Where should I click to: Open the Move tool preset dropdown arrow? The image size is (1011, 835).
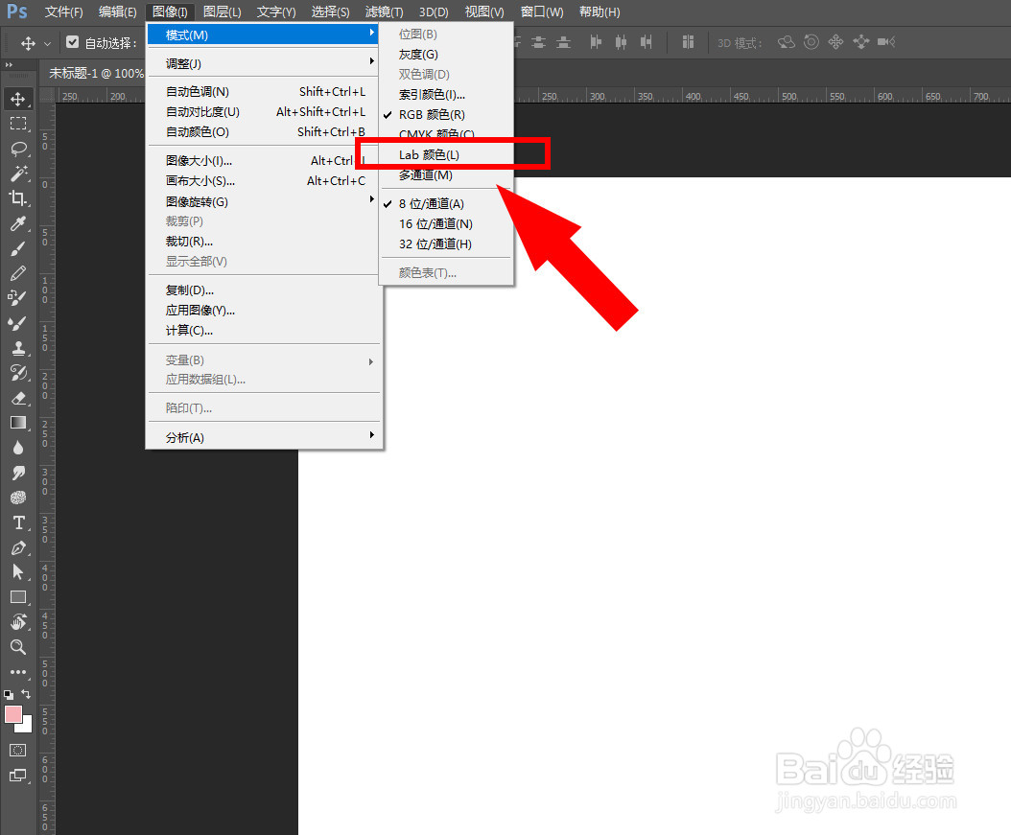[47, 44]
